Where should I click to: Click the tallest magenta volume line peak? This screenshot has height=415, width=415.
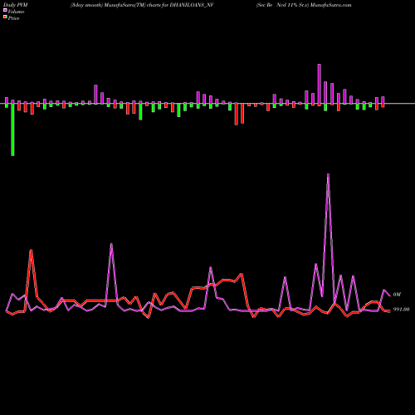coord(328,174)
